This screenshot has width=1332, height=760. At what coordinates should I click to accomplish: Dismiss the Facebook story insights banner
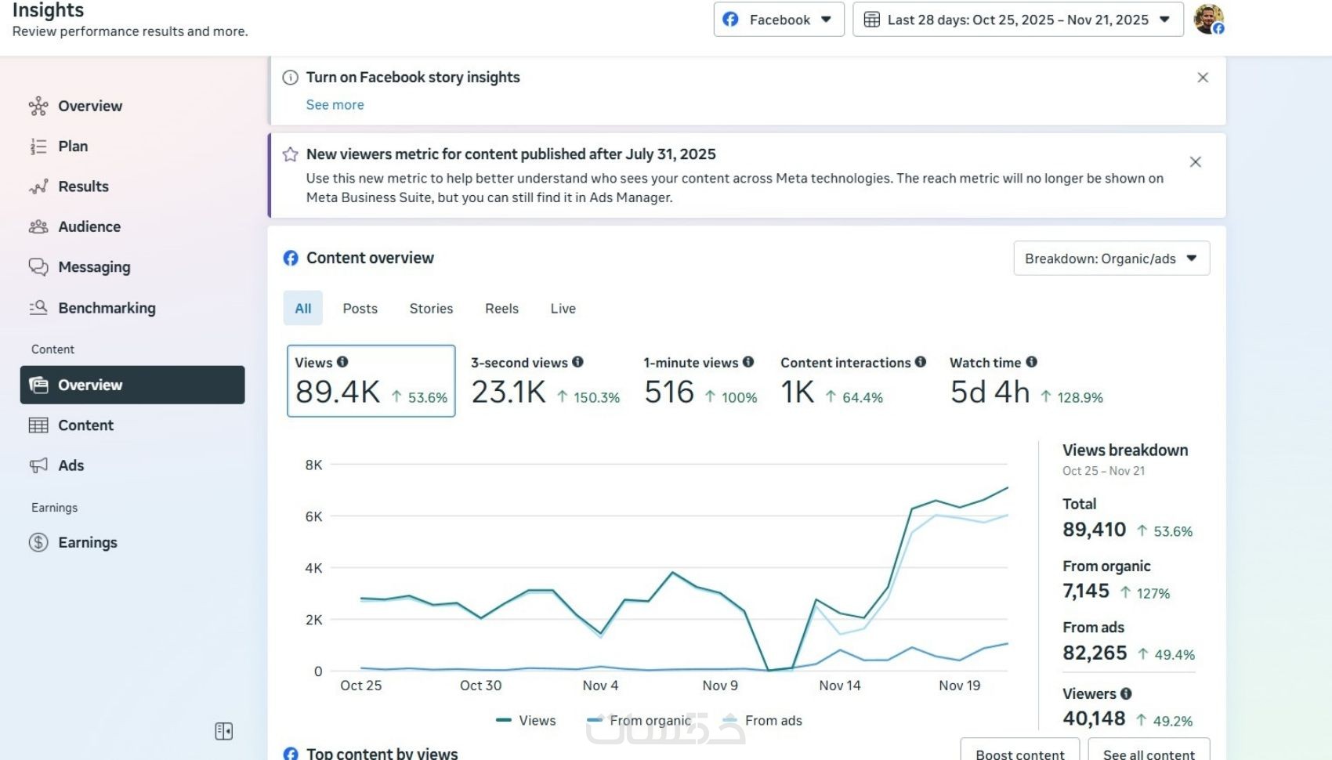click(x=1203, y=78)
